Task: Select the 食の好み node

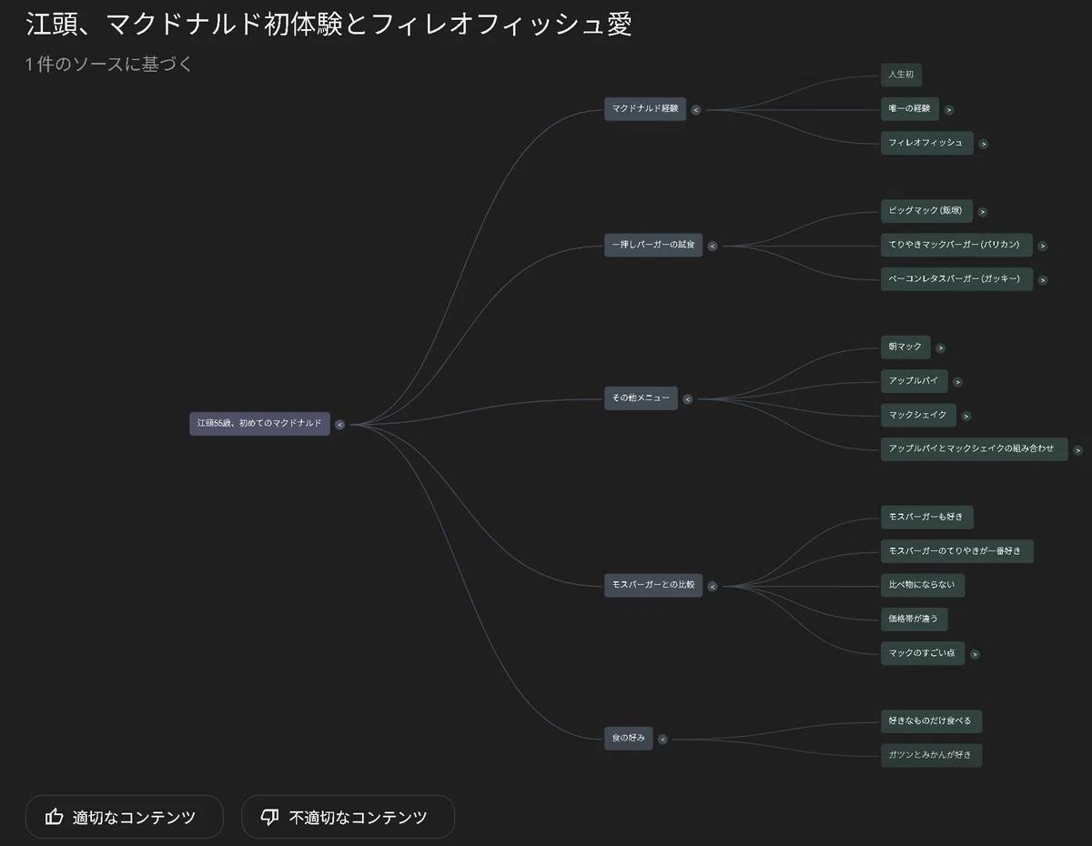Action: point(629,738)
